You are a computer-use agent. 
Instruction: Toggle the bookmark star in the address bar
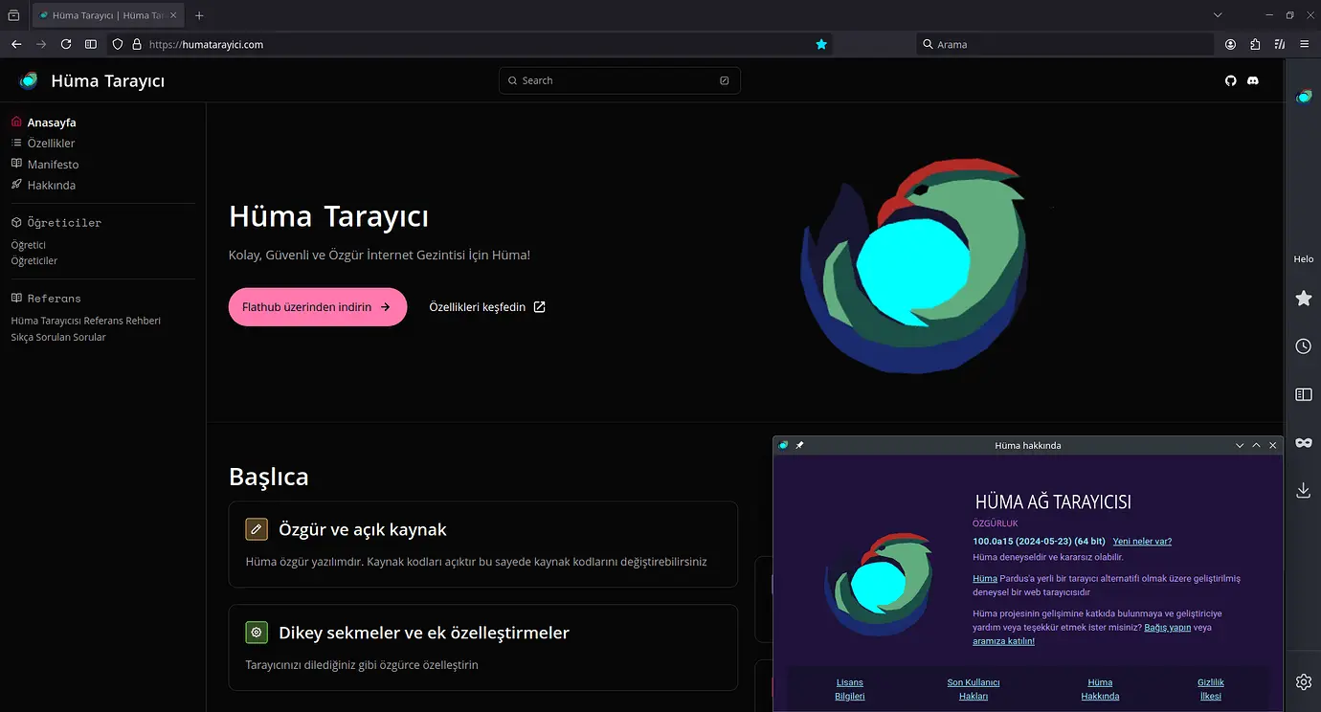(x=821, y=44)
